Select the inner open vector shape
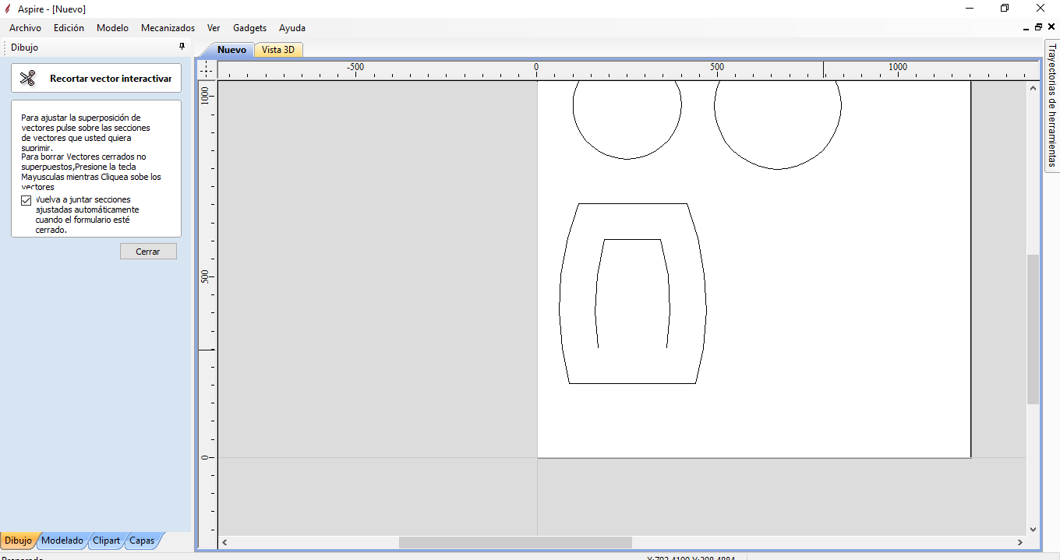Viewport: 1060px width, 560px height. coord(632,240)
